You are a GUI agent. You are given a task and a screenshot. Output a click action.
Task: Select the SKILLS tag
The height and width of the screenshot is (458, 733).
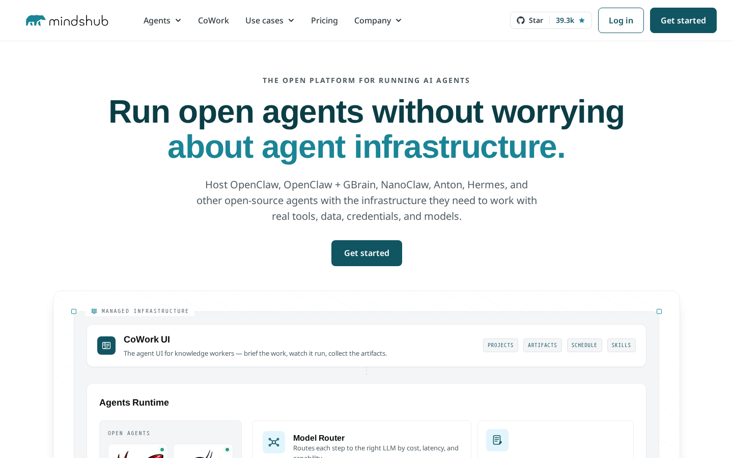pos(622,345)
